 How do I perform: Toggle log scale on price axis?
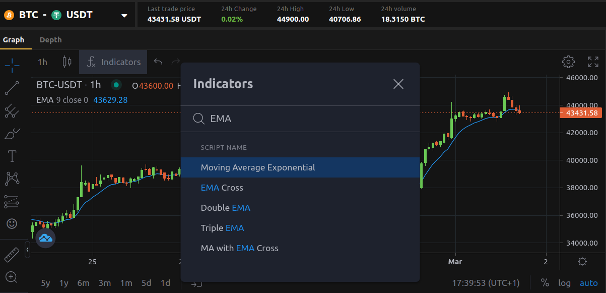click(x=564, y=283)
